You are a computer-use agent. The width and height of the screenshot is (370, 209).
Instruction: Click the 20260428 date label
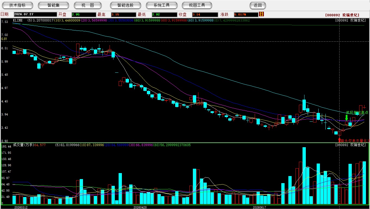click(x=140, y=207)
